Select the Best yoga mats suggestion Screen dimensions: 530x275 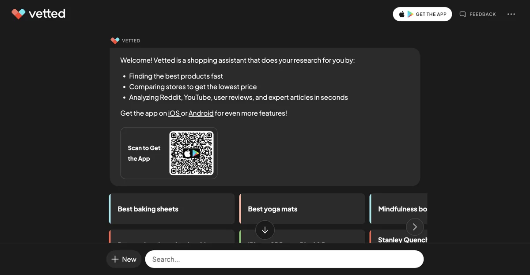302,209
